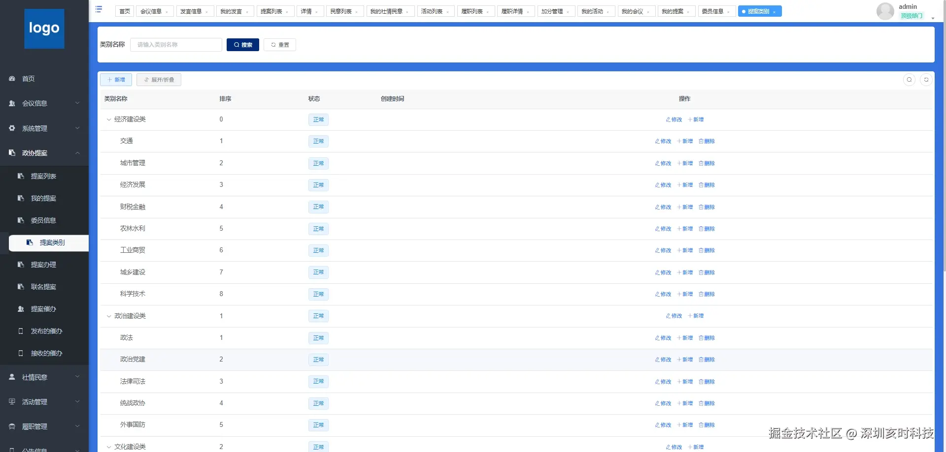Click the 重置 reset button

tap(280, 45)
